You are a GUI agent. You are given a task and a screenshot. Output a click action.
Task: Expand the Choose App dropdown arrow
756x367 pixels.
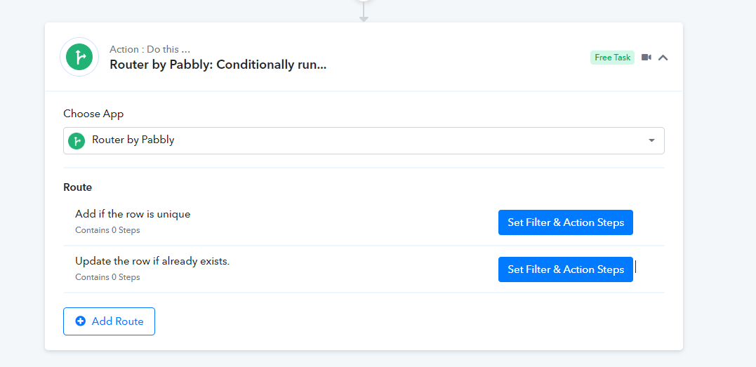coord(651,141)
